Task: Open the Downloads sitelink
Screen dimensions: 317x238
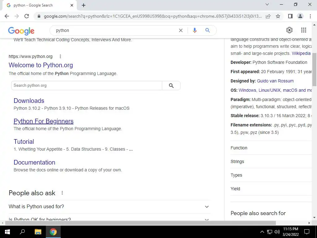Action: click(x=29, y=101)
